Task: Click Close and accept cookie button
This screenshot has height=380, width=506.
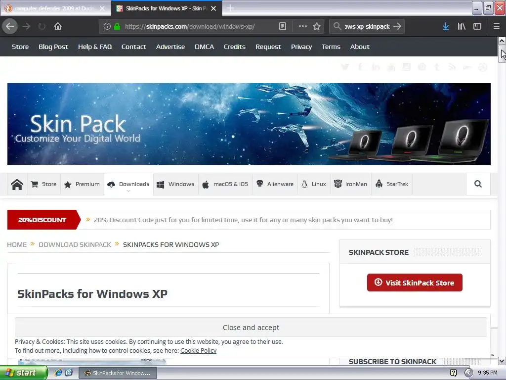Action: (x=251, y=328)
